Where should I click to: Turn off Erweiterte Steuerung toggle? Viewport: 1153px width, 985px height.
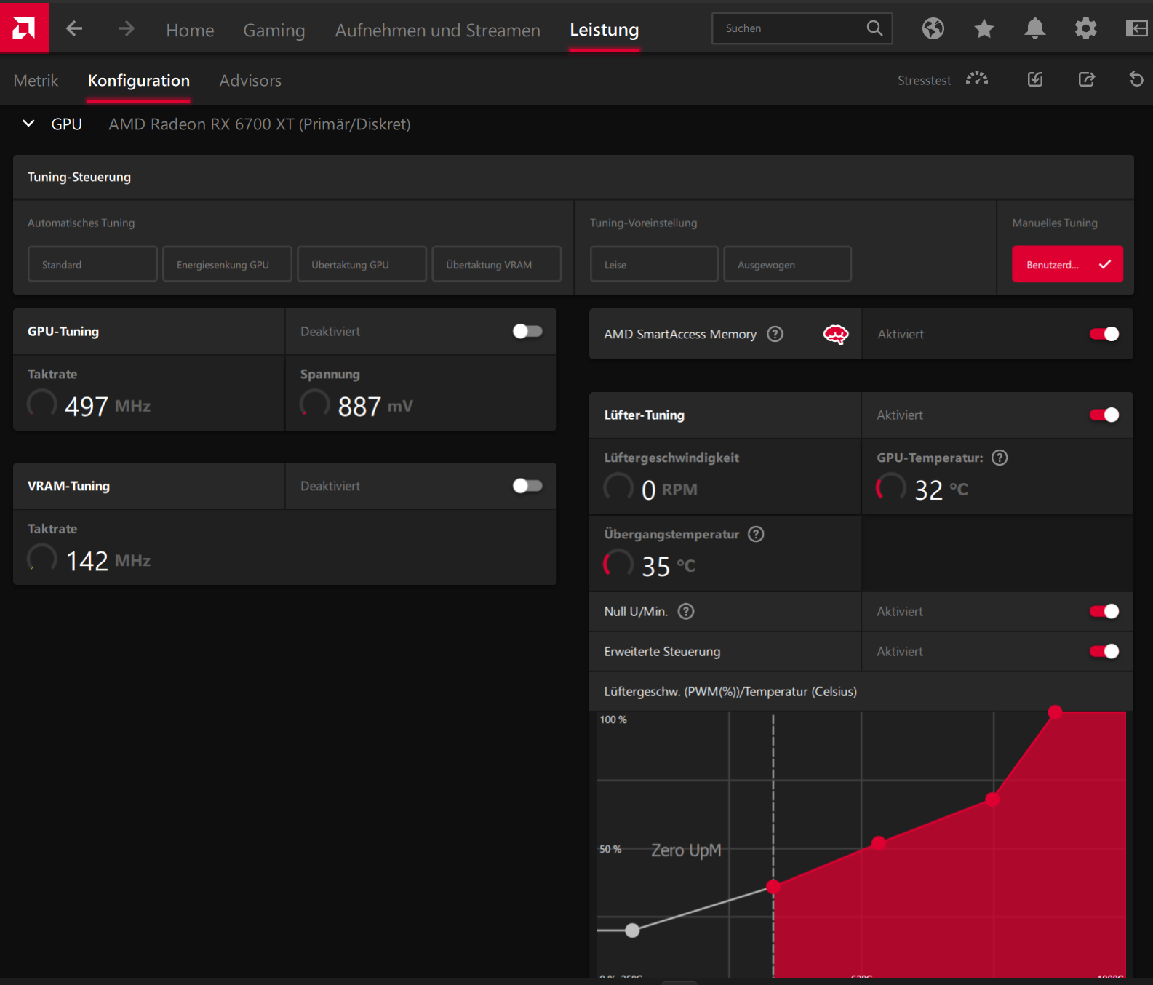coord(1104,651)
